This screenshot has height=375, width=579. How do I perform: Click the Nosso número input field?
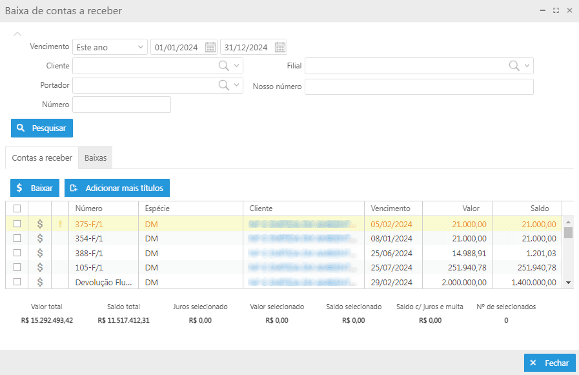tap(419, 86)
